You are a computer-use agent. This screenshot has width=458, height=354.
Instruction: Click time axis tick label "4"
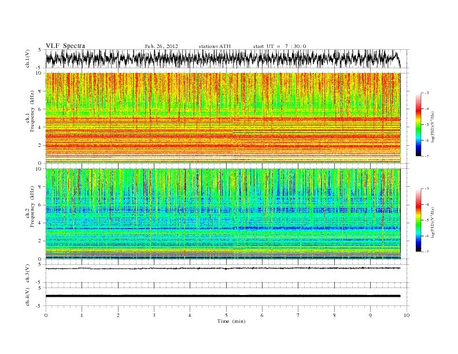click(190, 315)
